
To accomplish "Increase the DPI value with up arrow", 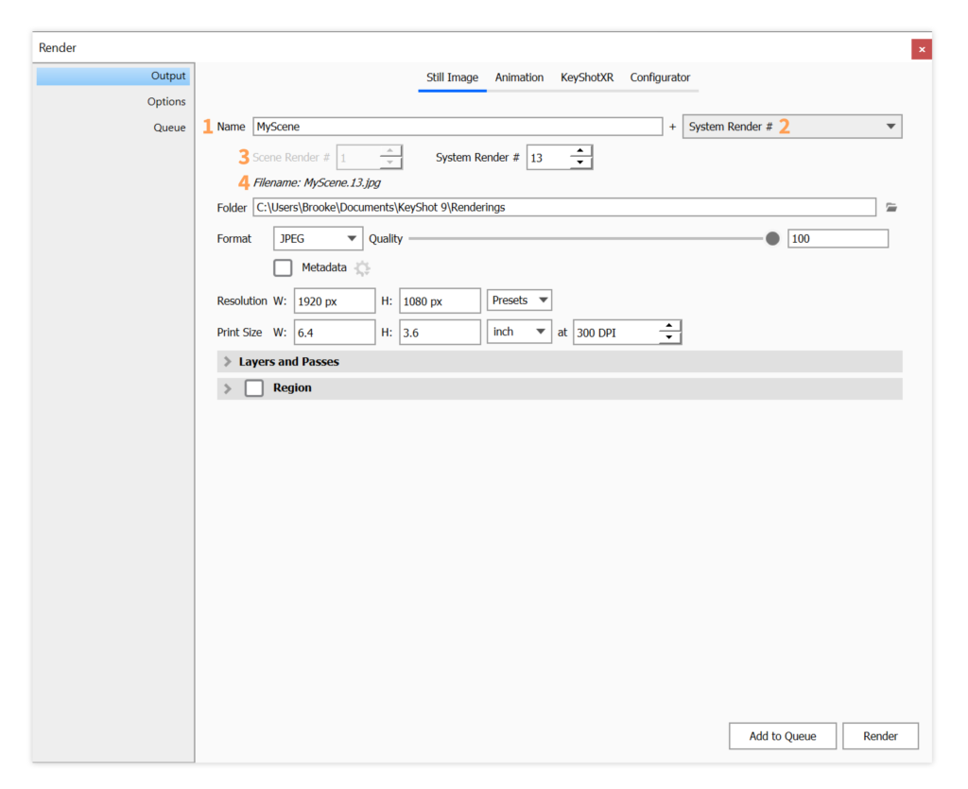I will [669, 326].
